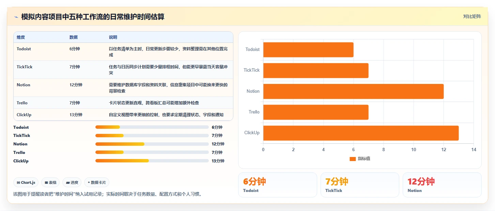Click the ClickUp bar in chart
495x211 pixels.
click(x=361, y=133)
